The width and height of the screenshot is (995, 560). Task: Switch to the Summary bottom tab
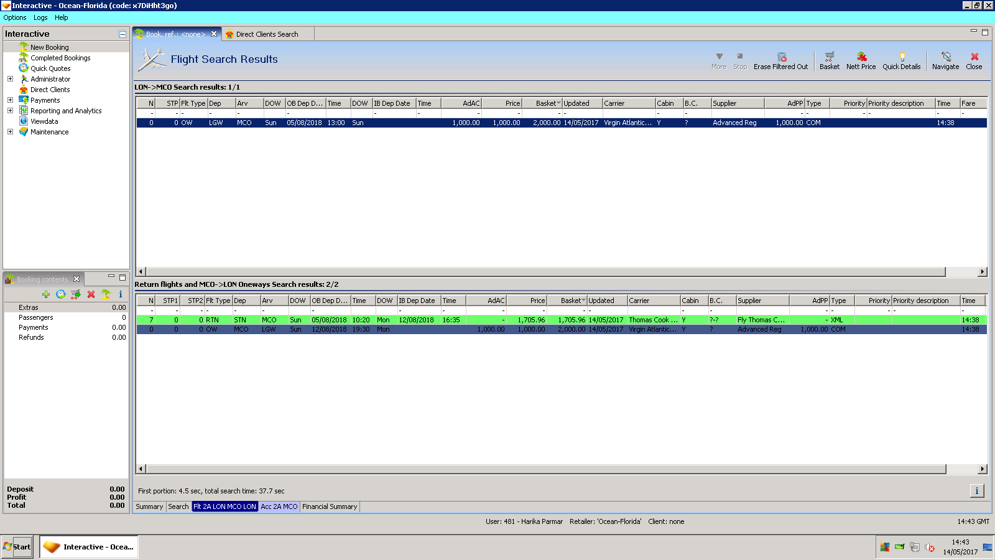click(x=149, y=506)
